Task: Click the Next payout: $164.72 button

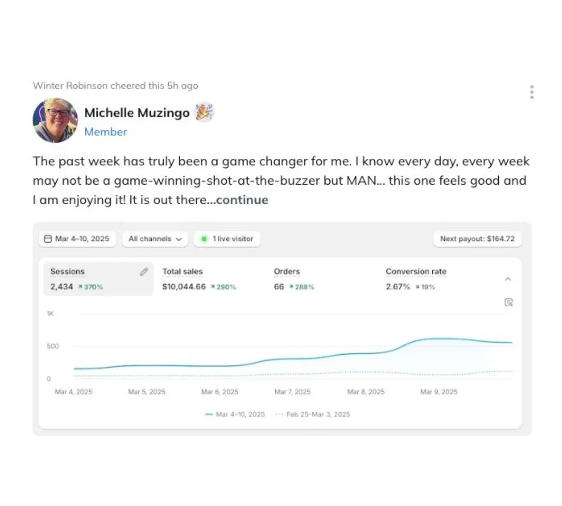Action: point(477,239)
